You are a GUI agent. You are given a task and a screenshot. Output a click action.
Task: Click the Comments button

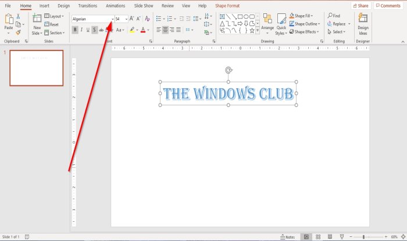pos(388,6)
